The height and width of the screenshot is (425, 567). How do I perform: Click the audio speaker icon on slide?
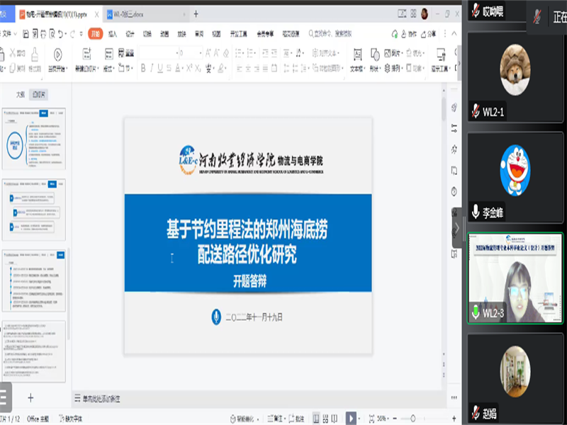click(x=215, y=317)
